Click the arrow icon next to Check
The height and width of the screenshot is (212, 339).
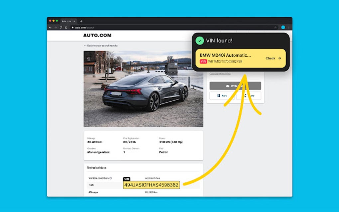(x=279, y=58)
